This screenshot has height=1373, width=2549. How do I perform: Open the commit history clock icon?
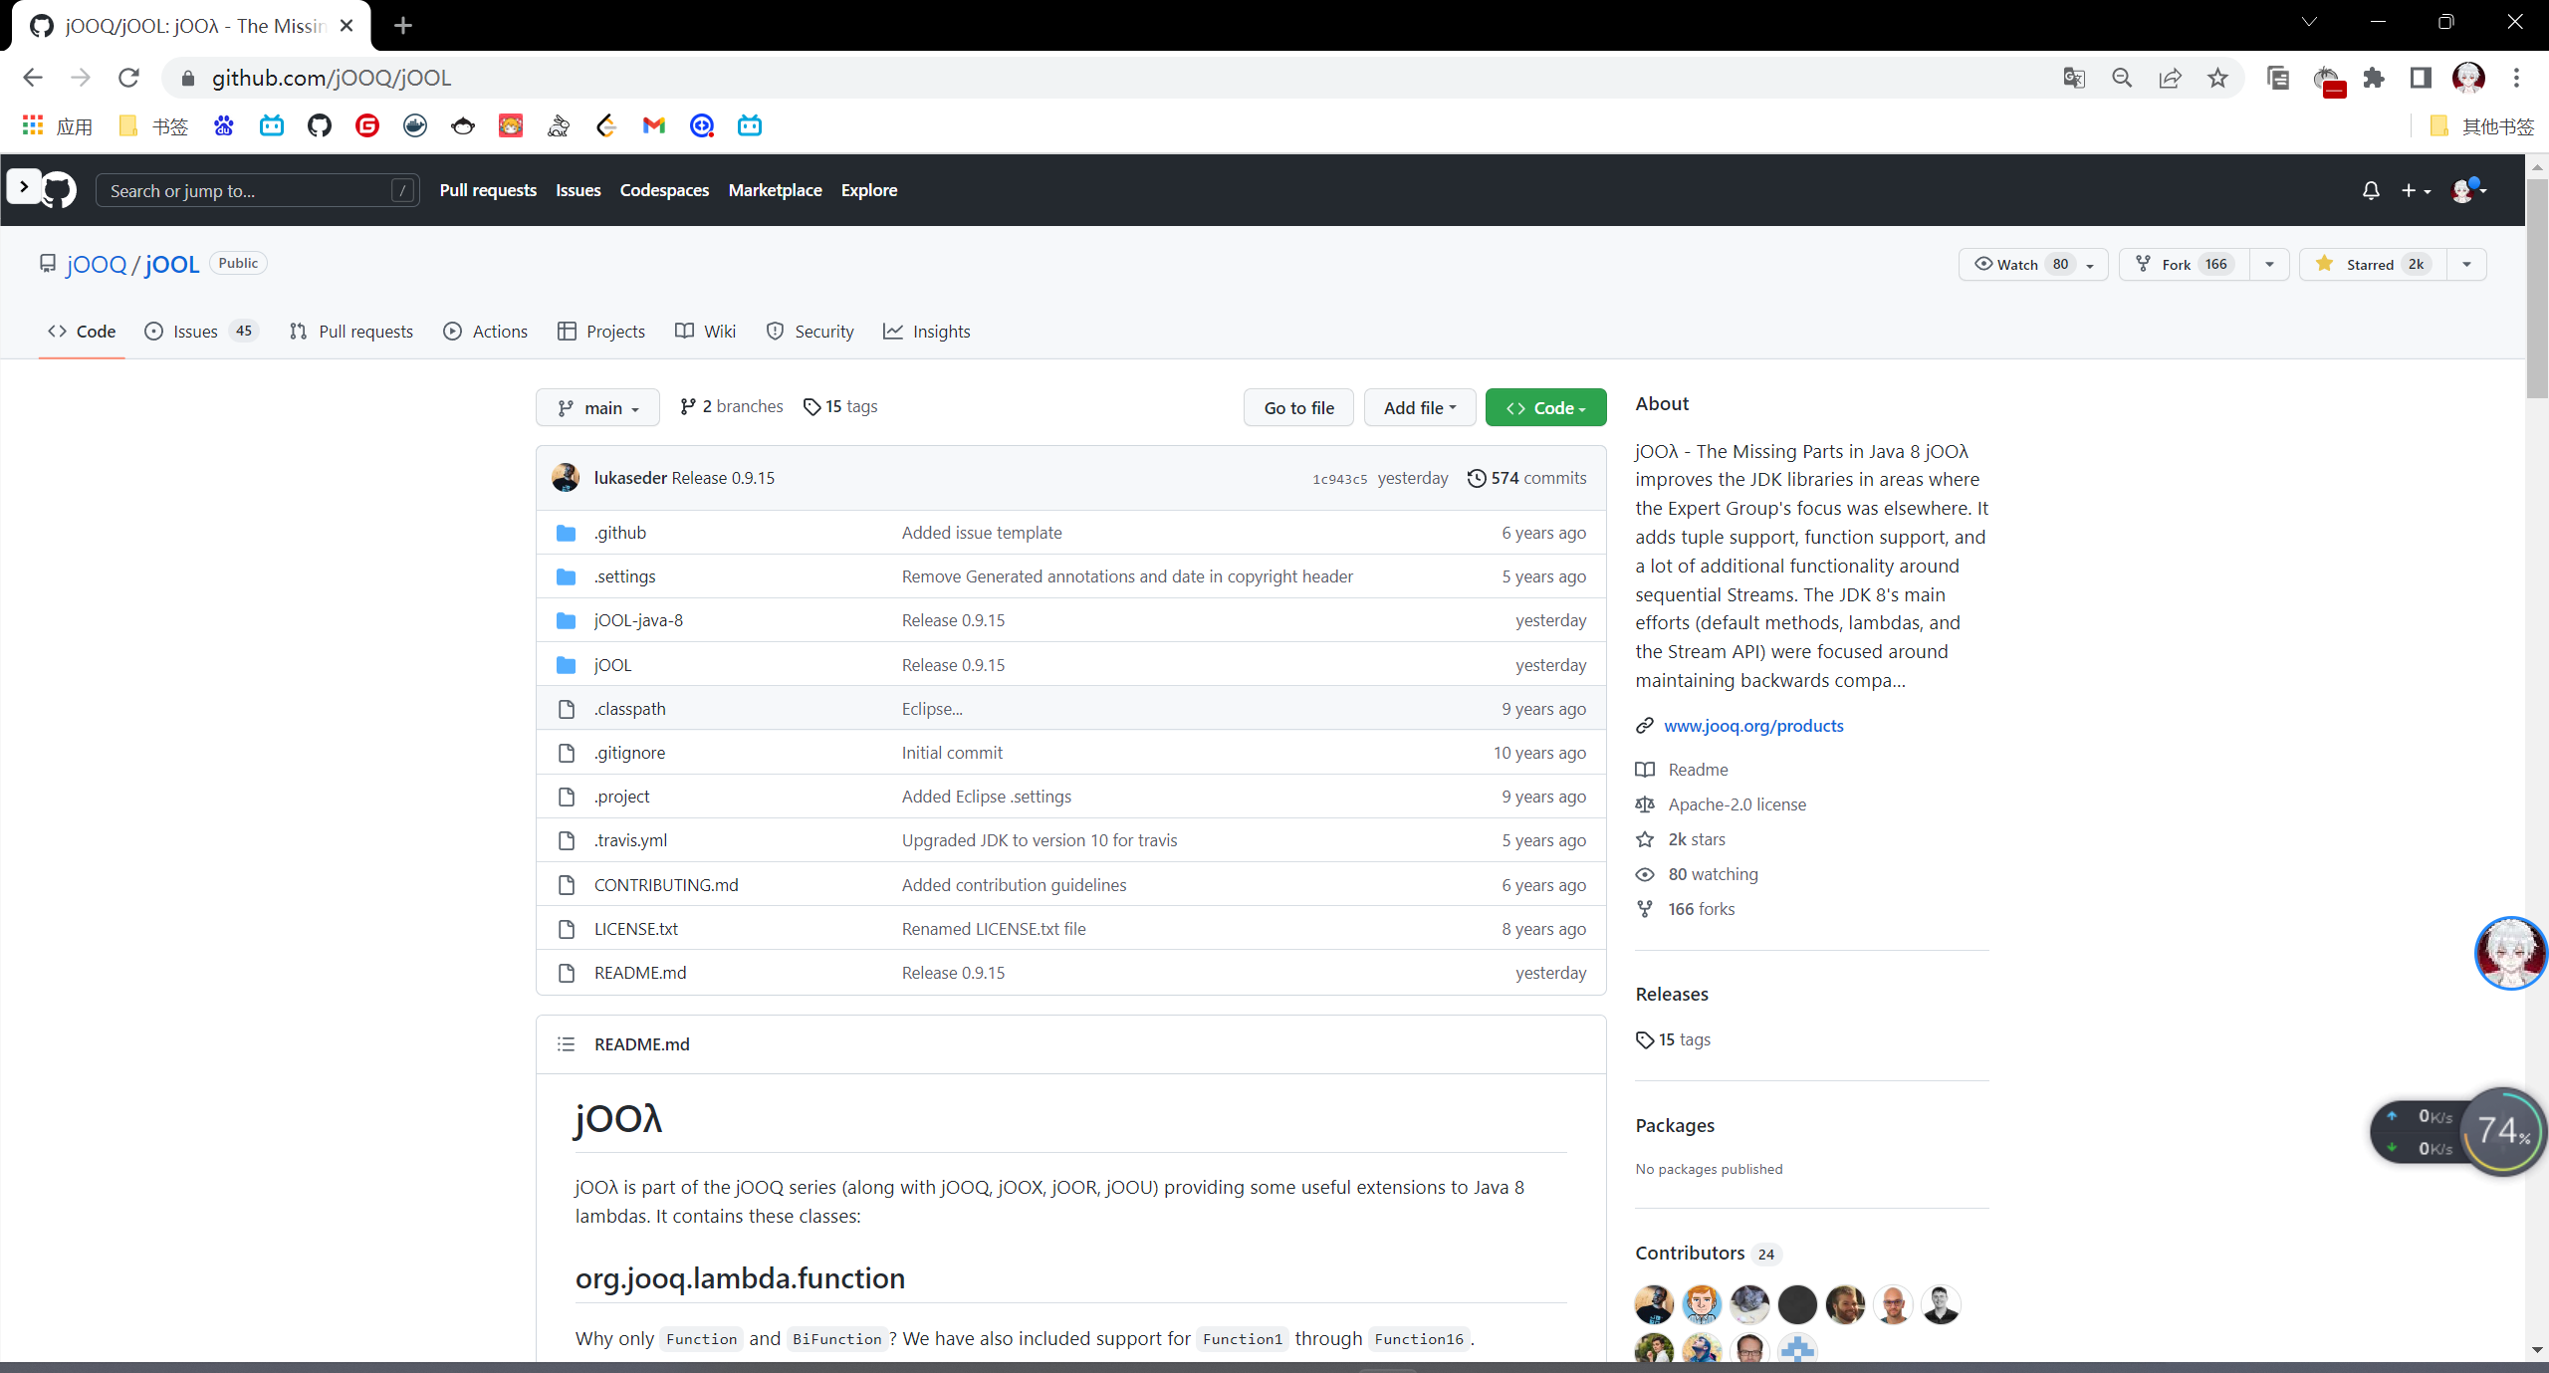(x=1477, y=478)
